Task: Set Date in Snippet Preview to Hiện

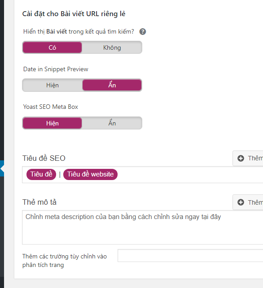Action: point(52,85)
